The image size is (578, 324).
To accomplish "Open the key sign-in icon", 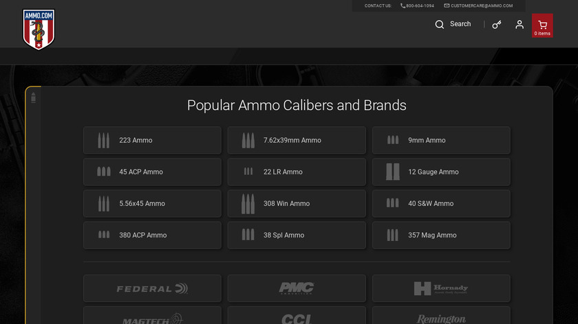I will 497,25.
